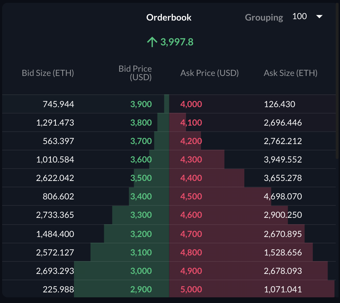
Task: Select bid price 3,300
Action: point(141,215)
